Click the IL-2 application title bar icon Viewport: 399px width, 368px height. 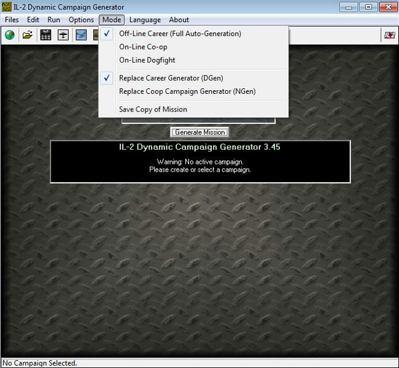coord(6,7)
